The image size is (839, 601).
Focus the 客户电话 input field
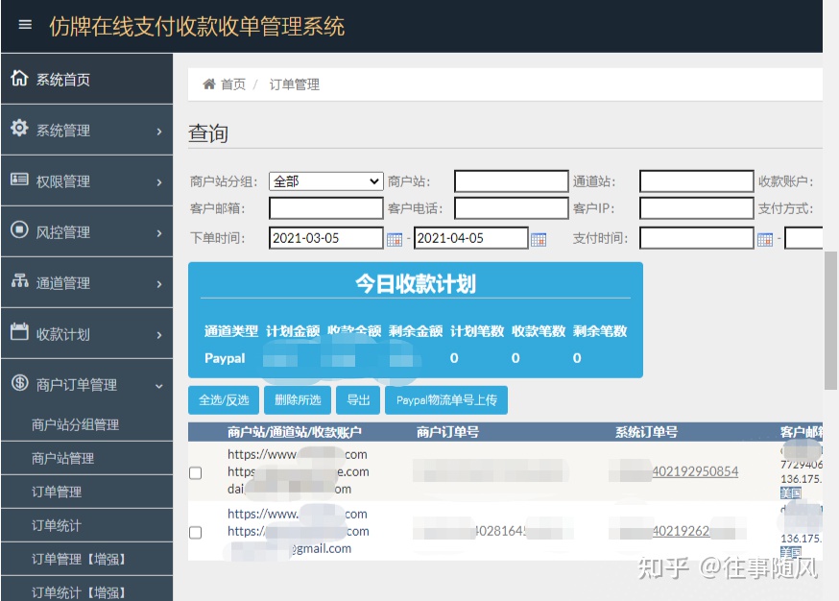[x=511, y=208]
